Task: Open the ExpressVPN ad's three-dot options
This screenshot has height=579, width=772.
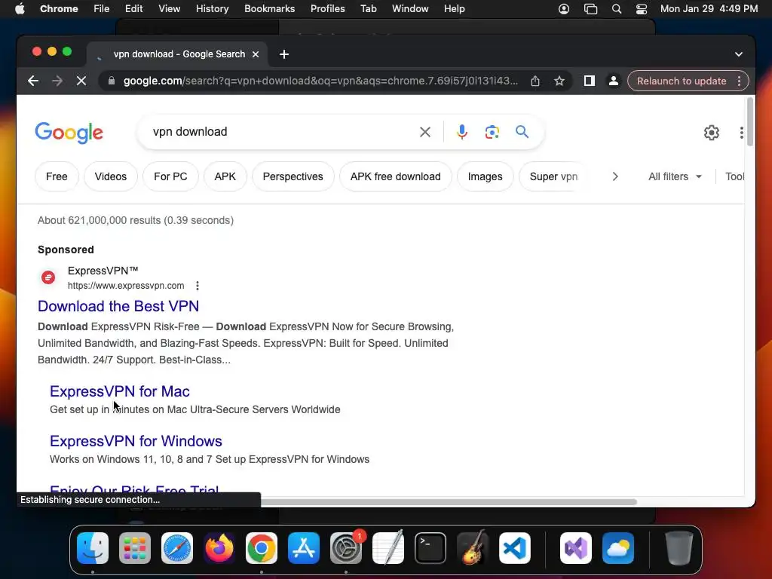Action: pyautogui.click(x=198, y=286)
